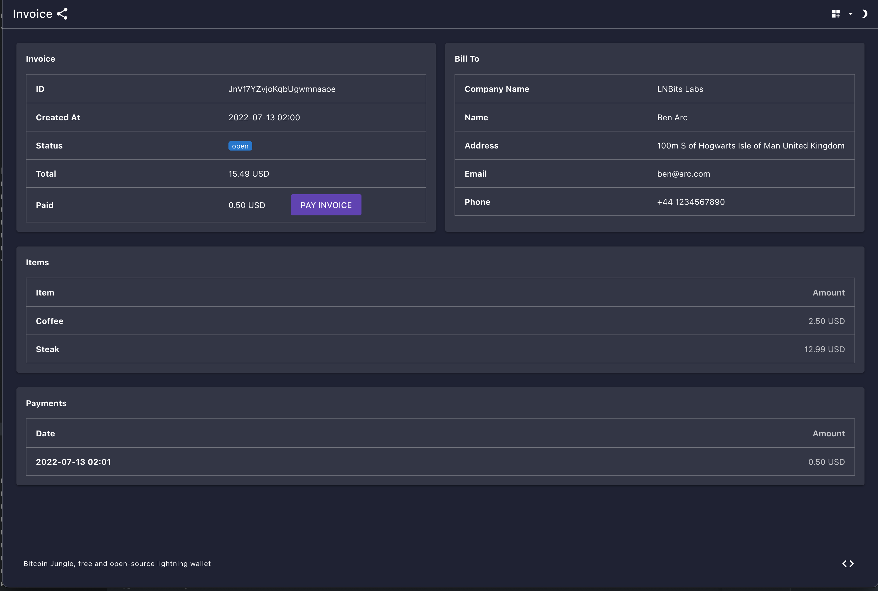Open the extensions grid icon in header
This screenshot has height=591, width=878.
point(836,14)
